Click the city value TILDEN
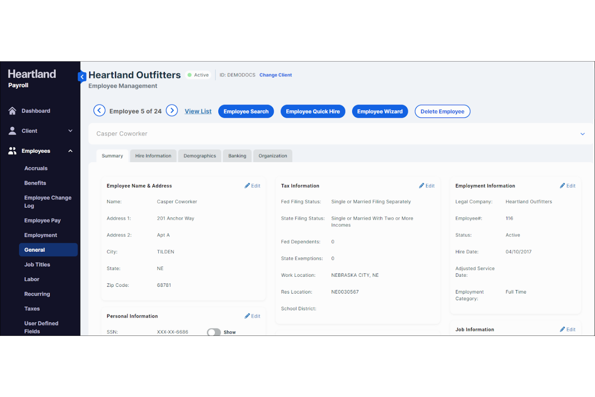The width and height of the screenshot is (595, 397). click(166, 252)
